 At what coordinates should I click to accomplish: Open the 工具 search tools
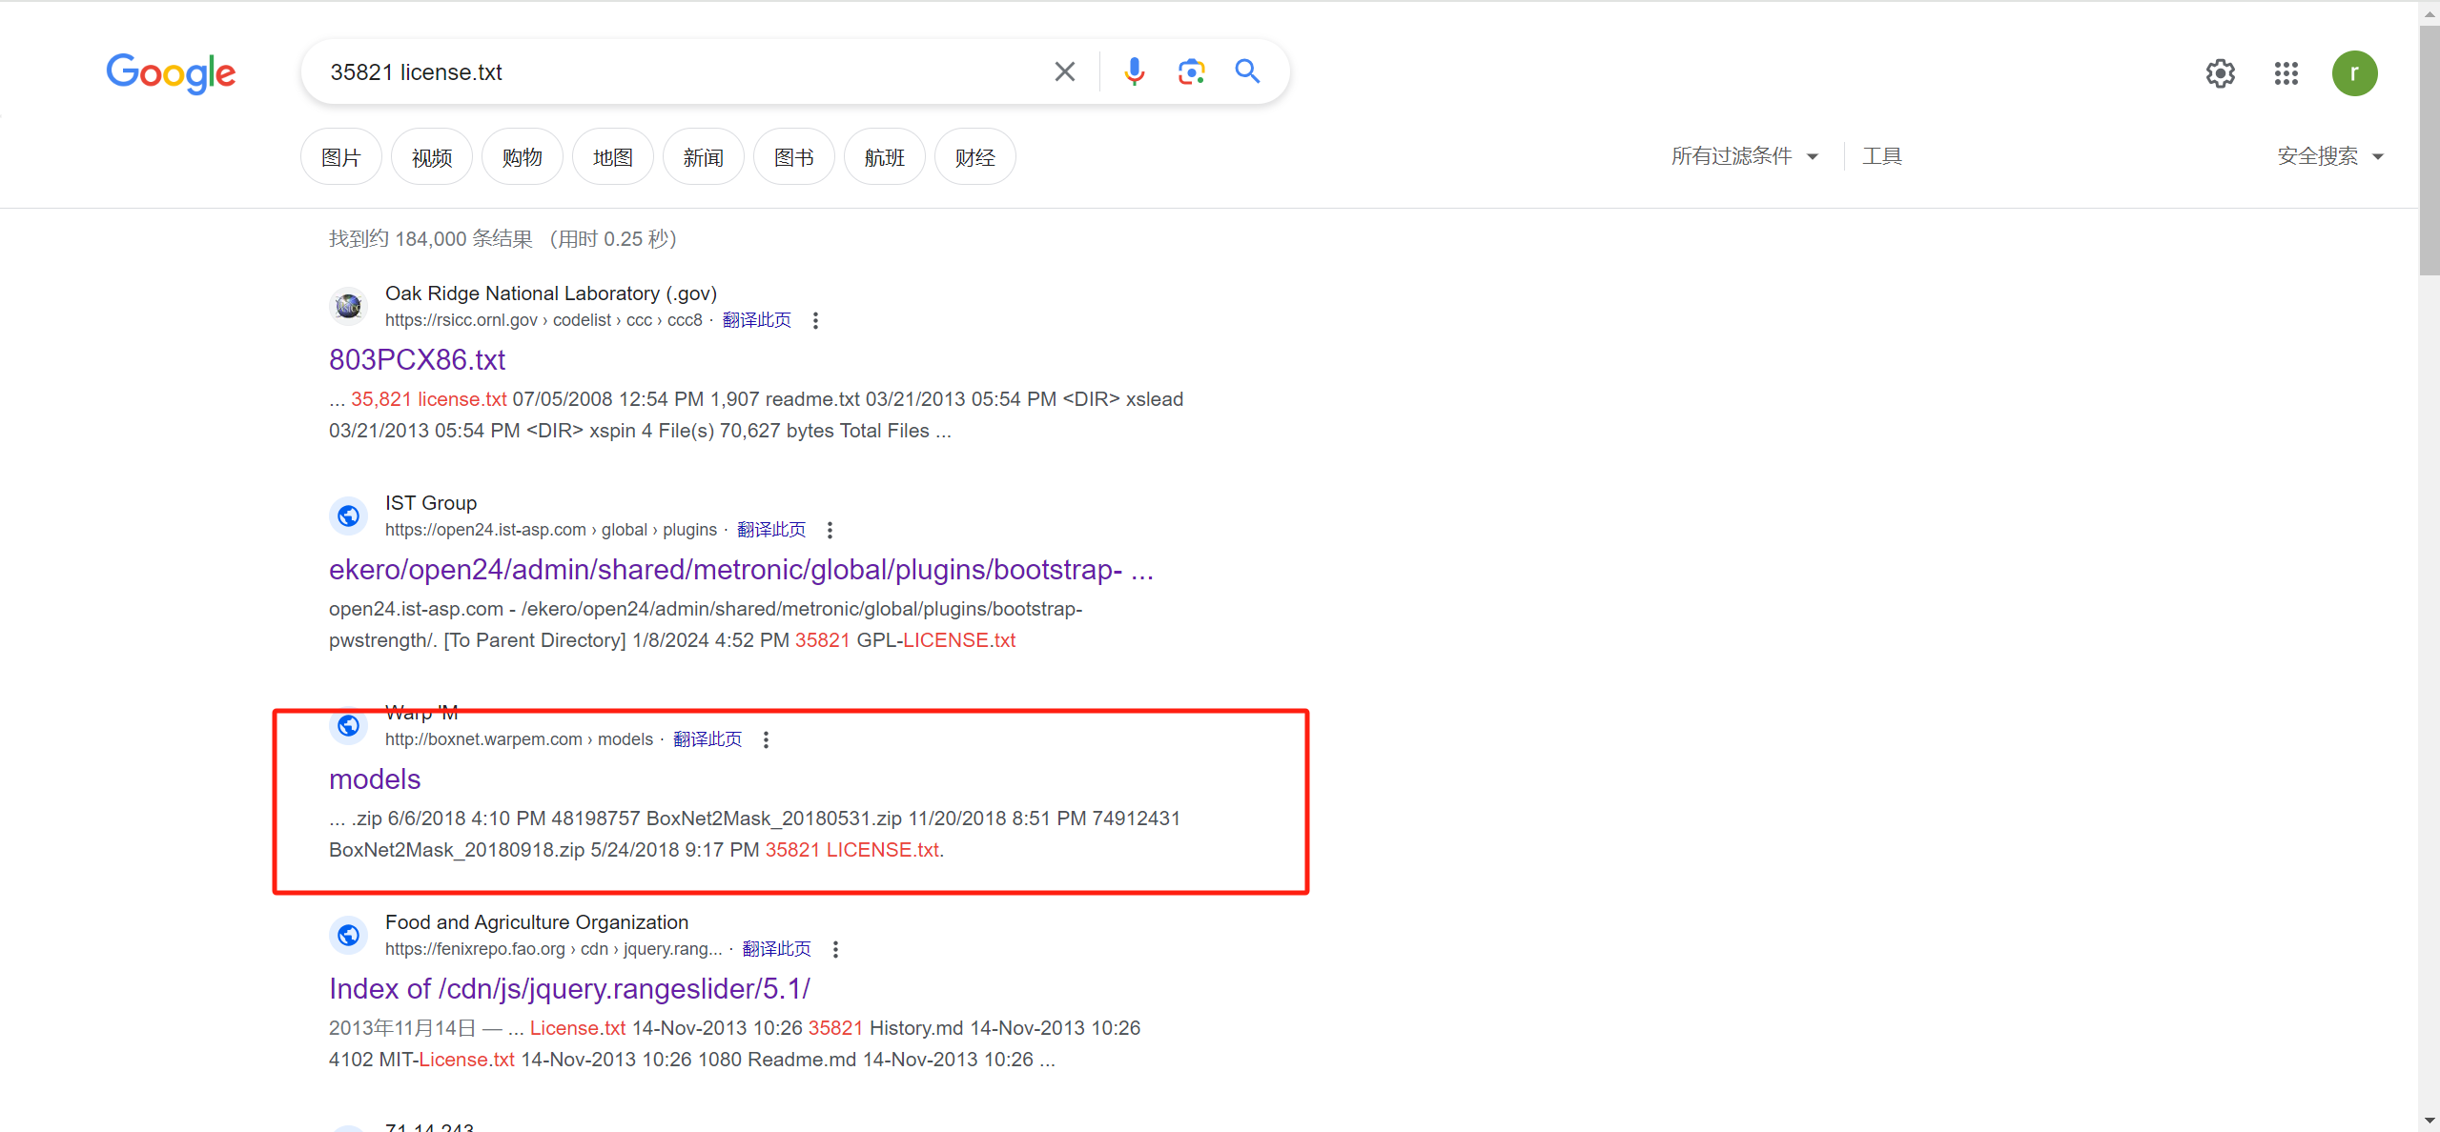click(1881, 156)
